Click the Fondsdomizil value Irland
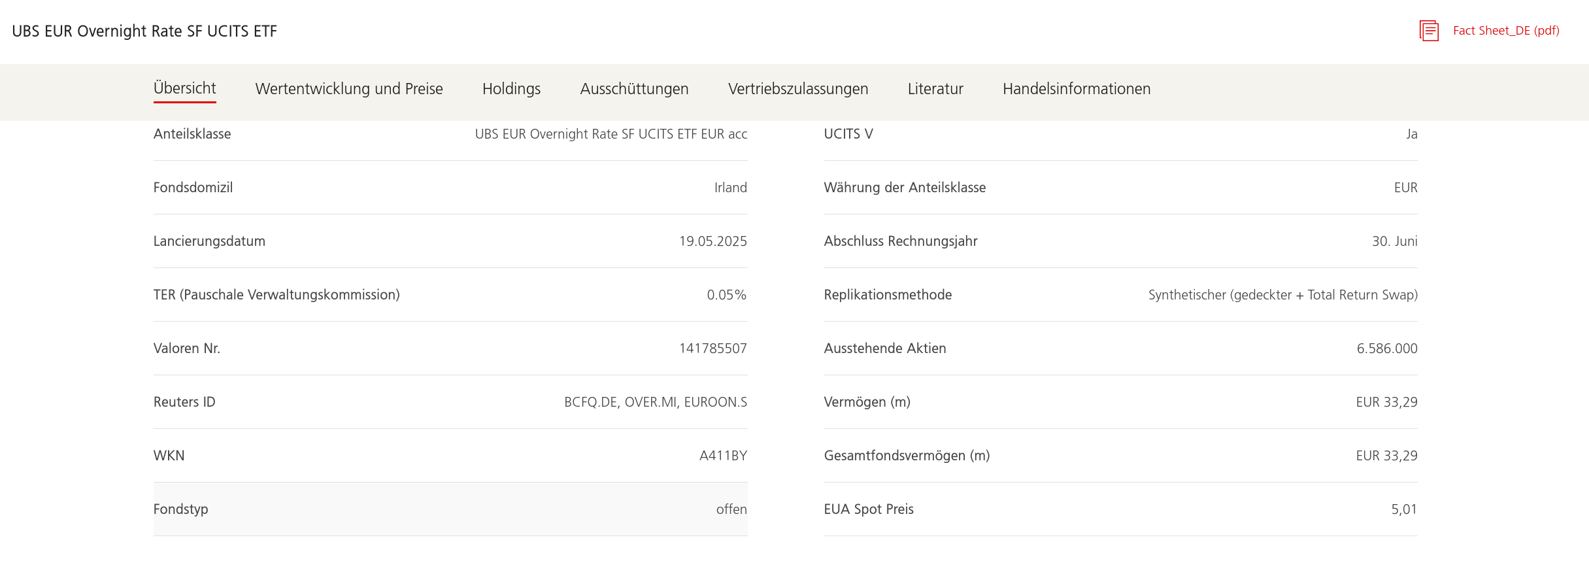Screen dimensions: 1589x561 (x=730, y=188)
